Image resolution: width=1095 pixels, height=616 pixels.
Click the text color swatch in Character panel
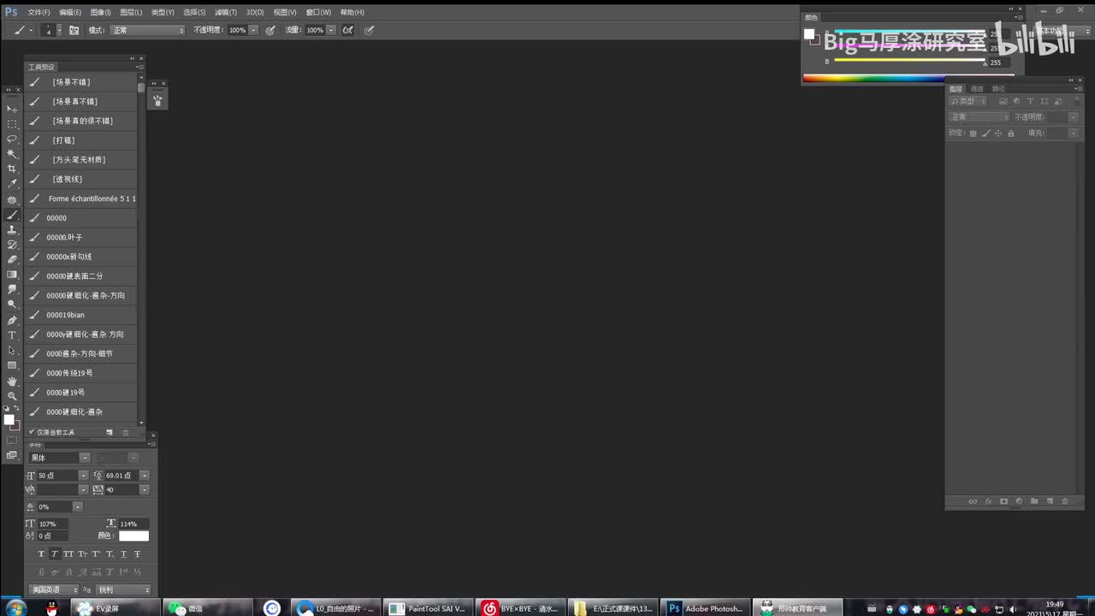(x=133, y=536)
